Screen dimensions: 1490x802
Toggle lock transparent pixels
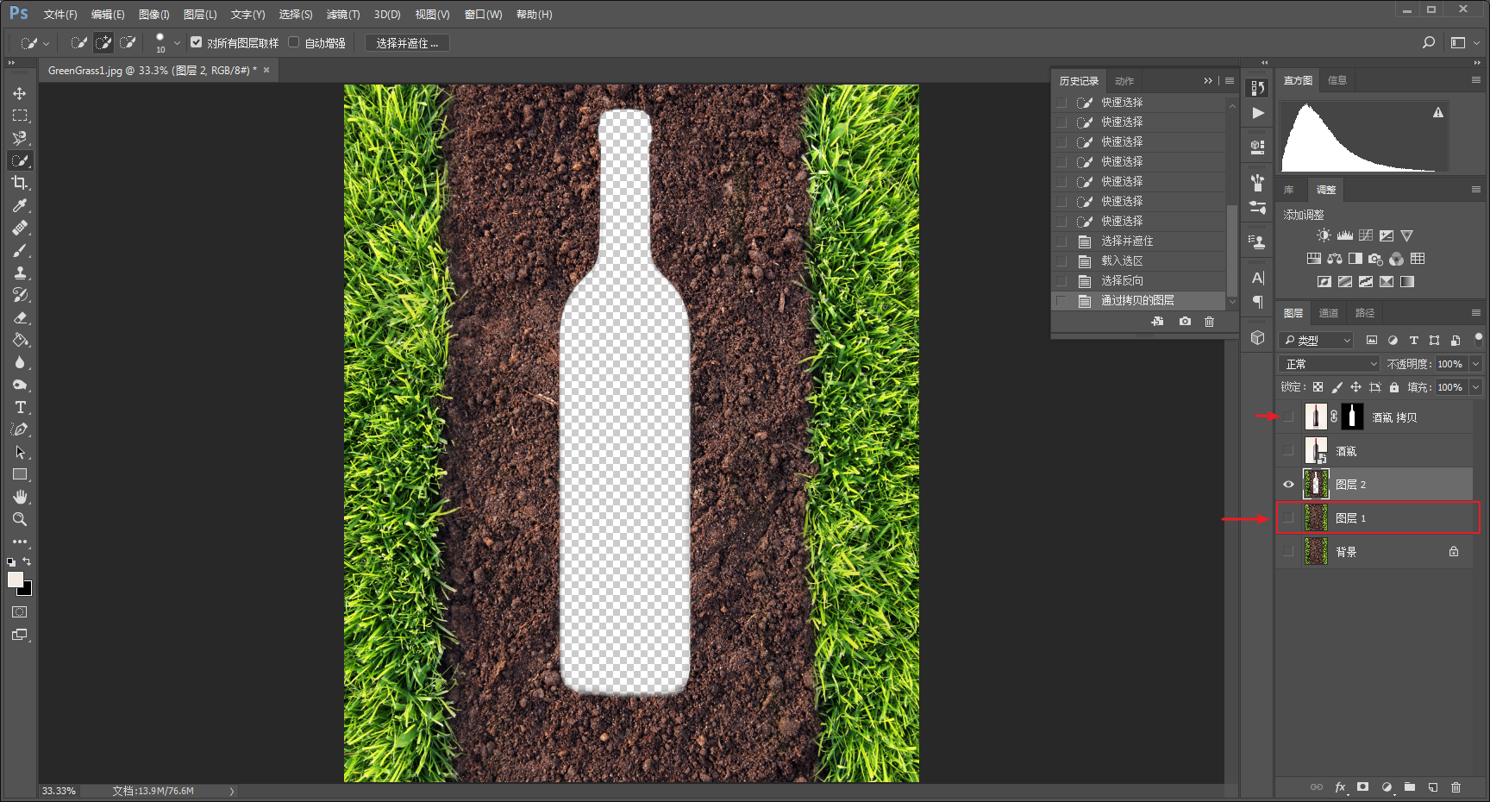[x=1318, y=387]
